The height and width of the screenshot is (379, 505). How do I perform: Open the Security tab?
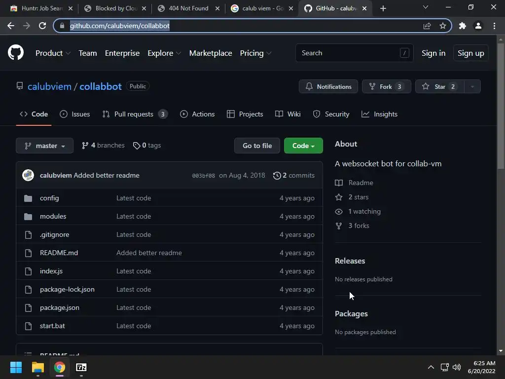pyautogui.click(x=331, y=114)
